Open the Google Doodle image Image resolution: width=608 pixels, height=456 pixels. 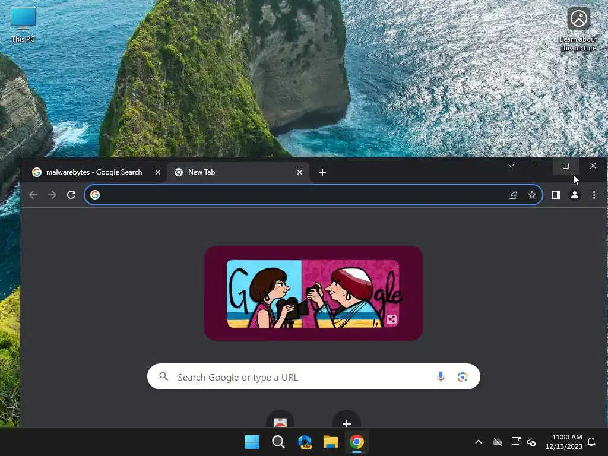click(x=313, y=293)
